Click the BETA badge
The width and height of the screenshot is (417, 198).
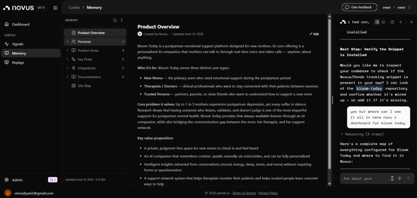coord(41,8)
